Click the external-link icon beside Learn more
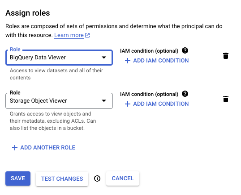 (x=87, y=35)
